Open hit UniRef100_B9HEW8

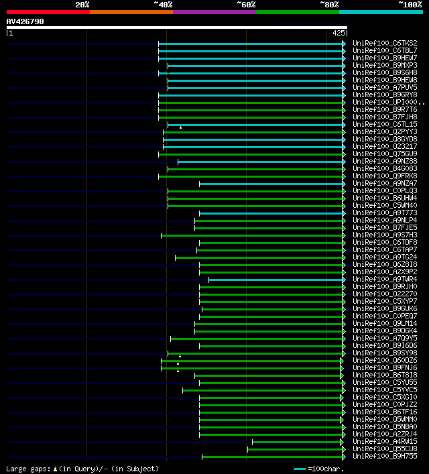click(x=385, y=80)
